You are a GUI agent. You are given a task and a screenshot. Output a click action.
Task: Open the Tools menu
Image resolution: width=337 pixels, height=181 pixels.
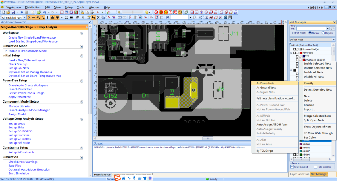[x=80, y=7]
